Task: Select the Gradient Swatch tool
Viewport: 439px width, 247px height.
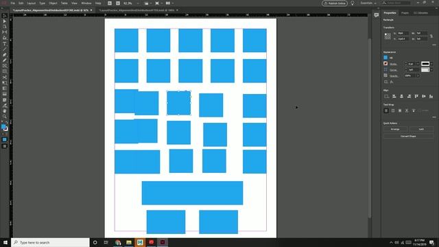Action: coord(5,89)
